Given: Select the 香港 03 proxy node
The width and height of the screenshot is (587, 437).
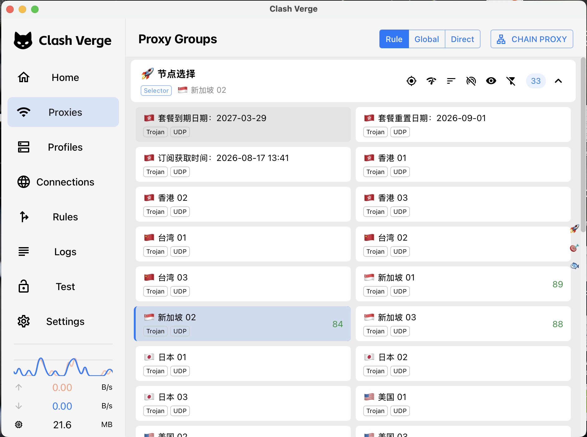Looking at the screenshot, I should 463,204.
